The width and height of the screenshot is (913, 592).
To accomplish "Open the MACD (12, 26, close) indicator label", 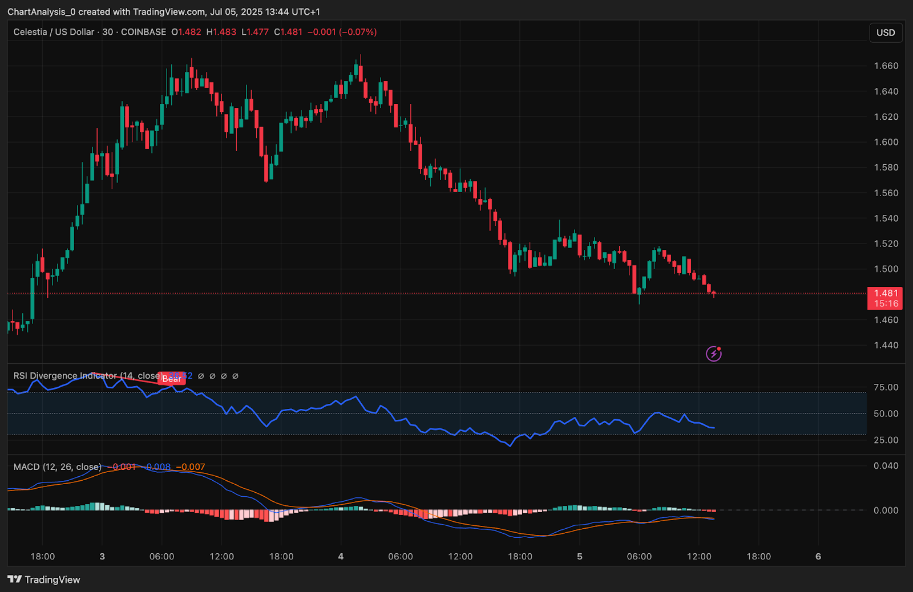I will point(56,467).
